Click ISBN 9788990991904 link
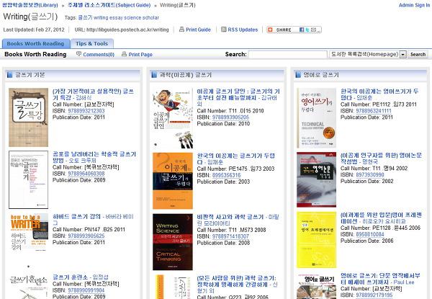 click(x=86, y=290)
